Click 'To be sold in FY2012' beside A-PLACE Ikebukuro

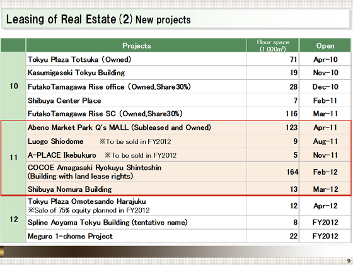[x=141, y=155]
